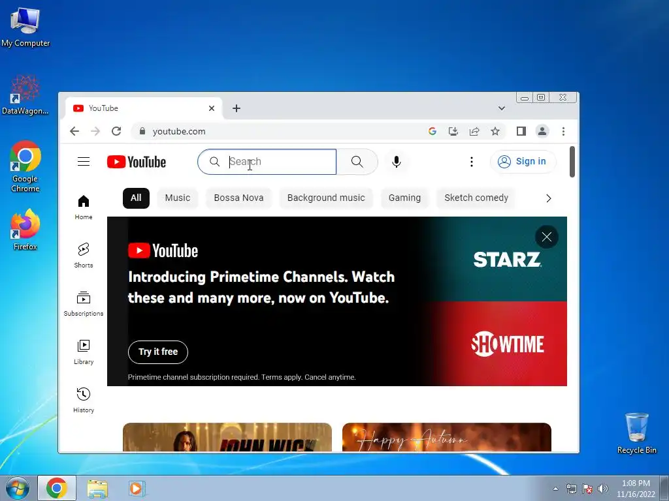Open Shorts from the sidebar
This screenshot has width=669, height=501.
pos(84,256)
